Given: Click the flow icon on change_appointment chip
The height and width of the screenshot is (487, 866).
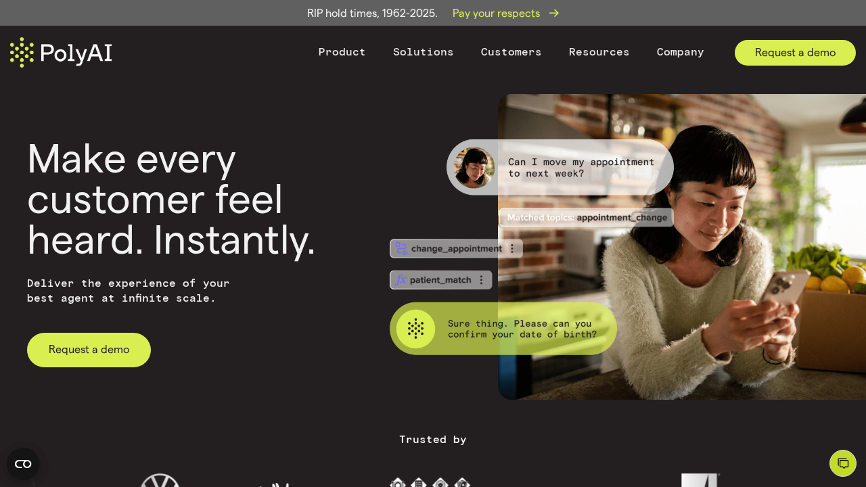Looking at the screenshot, I should point(401,248).
